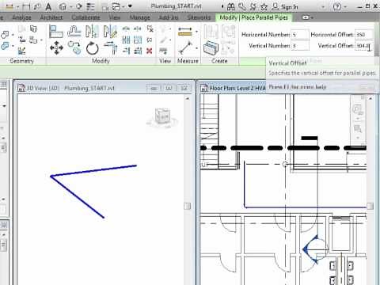Select the Split Element tool
Image resolution: width=380 pixels, height=285 pixels.
(x=126, y=28)
